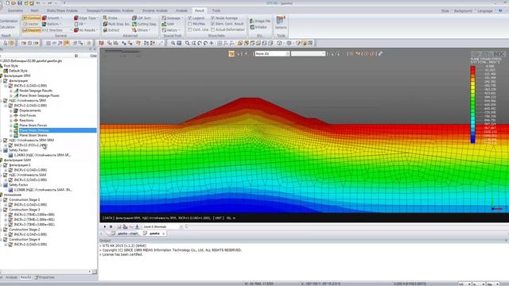Click the play animation button below viewport

coord(104,226)
